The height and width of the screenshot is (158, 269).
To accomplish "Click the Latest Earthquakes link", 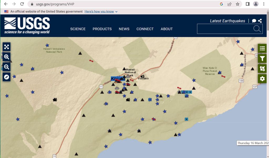I will 227,21.
